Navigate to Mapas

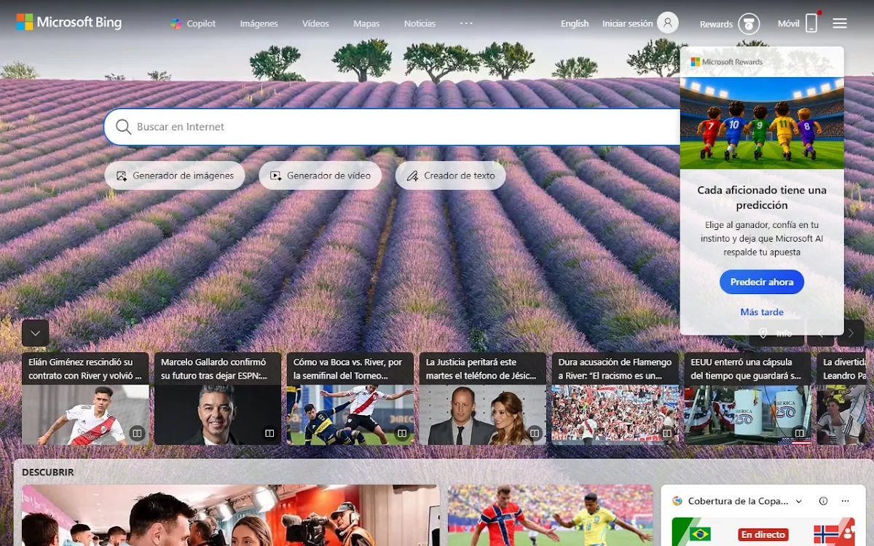click(x=366, y=23)
